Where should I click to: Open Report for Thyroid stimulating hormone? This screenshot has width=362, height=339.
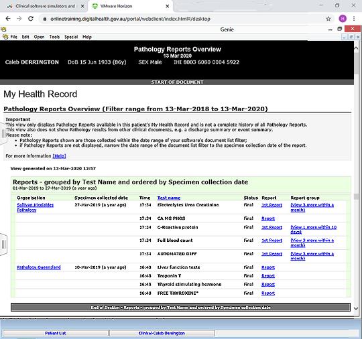click(x=268, y=285)
